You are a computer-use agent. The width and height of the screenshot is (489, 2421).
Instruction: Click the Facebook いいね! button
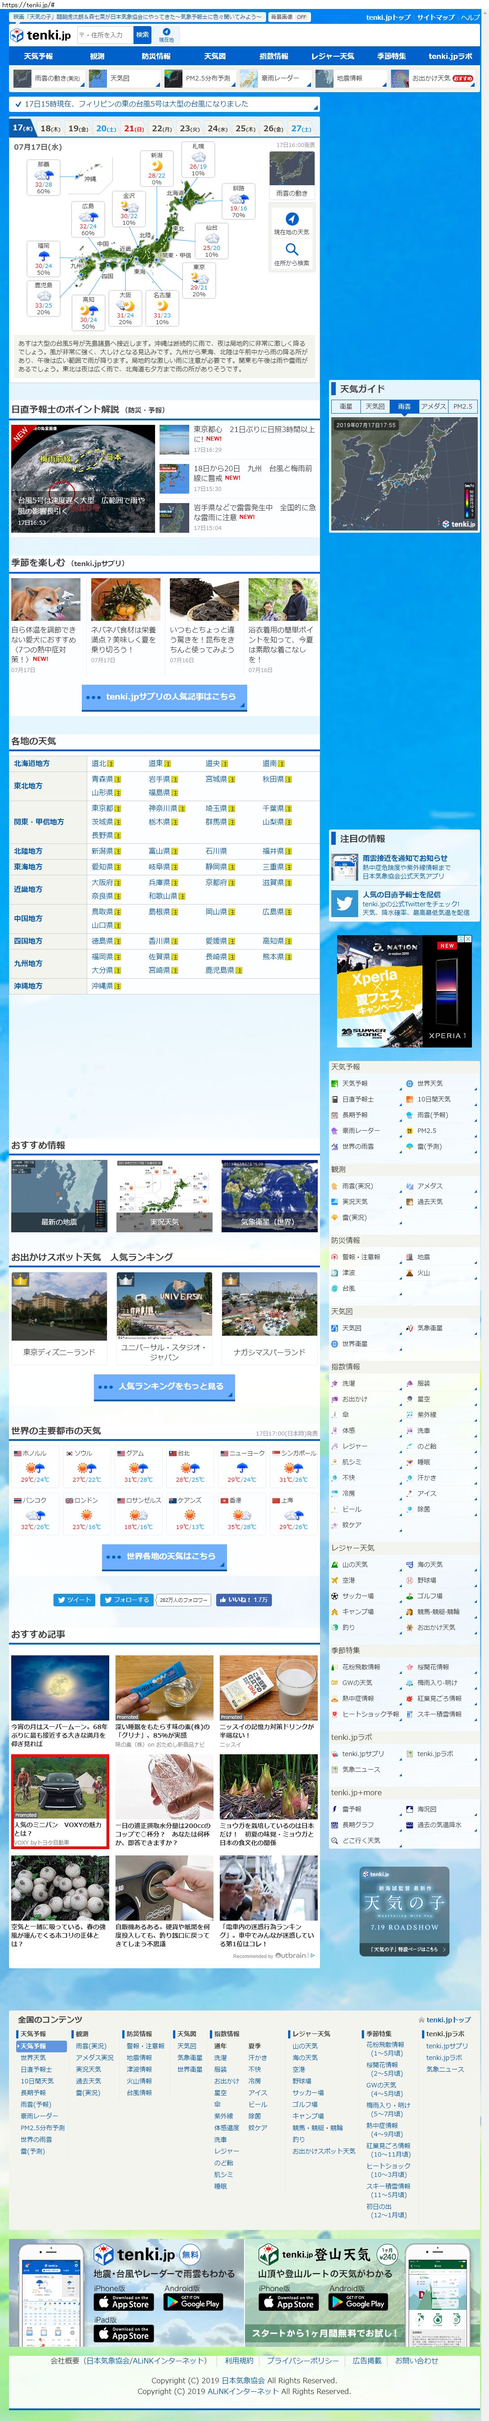[244, 1599]
